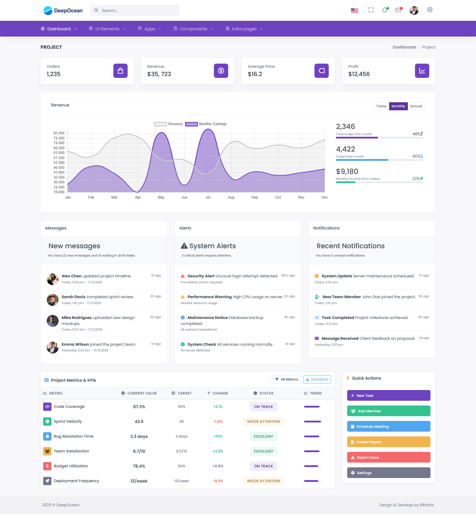
Task: Click the US flag language icon
Action: [354, 10]
